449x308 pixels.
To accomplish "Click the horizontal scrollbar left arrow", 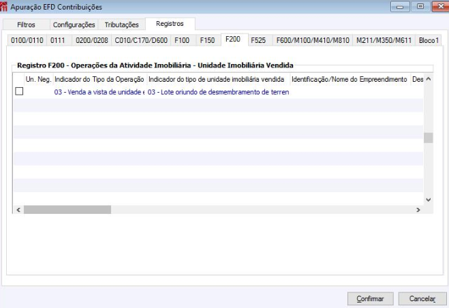I will [18, 210].
